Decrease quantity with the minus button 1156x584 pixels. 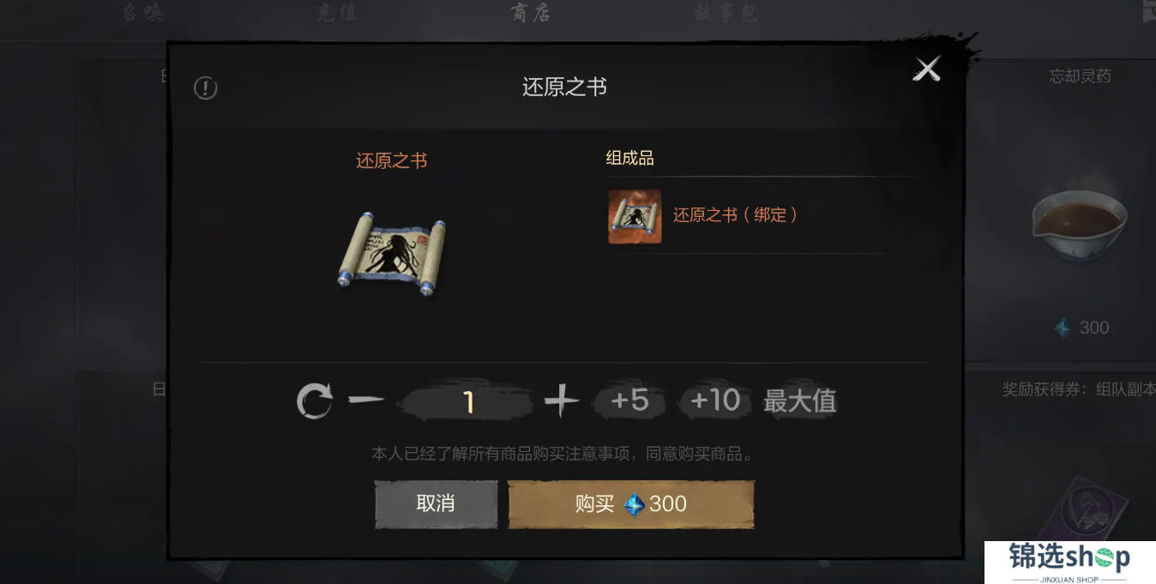pos(366,400)
